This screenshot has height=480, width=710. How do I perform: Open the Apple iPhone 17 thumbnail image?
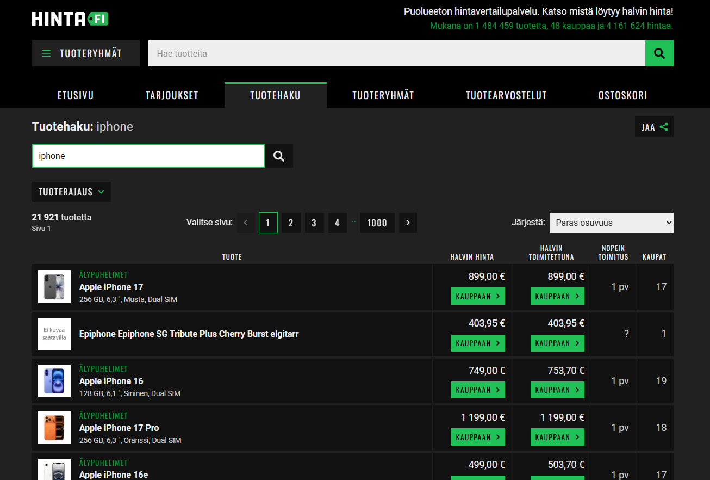coord(54,287)
